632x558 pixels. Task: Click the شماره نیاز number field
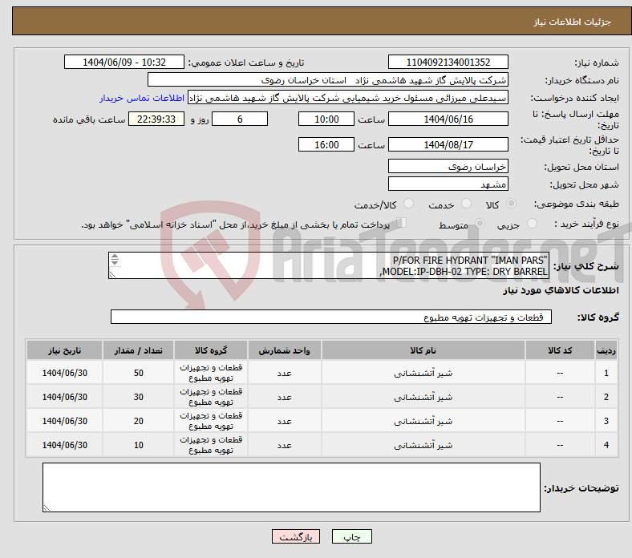(448, 62)
